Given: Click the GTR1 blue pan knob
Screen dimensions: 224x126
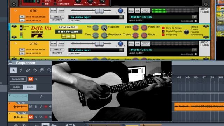Looking at the screenshot, I should 120,11.
